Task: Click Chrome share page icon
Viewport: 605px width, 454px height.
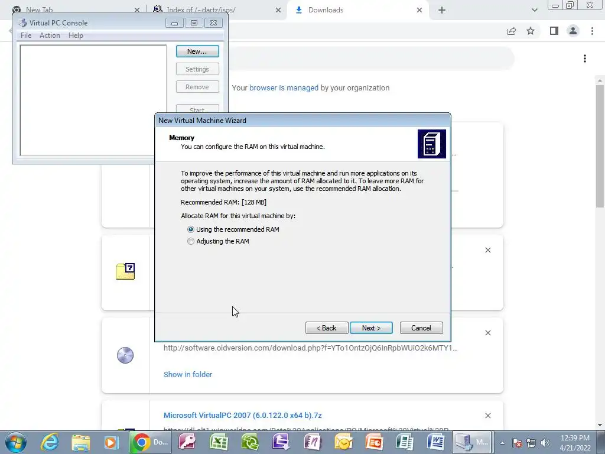Action: (512, 31)
